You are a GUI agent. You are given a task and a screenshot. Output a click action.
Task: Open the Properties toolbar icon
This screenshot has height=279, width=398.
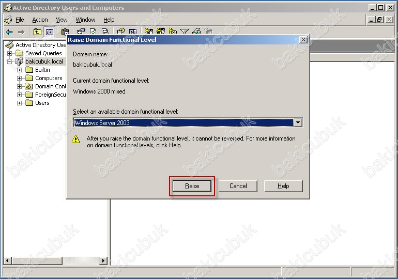coord(81,32)
